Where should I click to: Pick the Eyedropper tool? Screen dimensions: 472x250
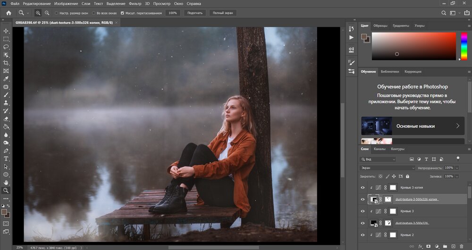(6, 79)
